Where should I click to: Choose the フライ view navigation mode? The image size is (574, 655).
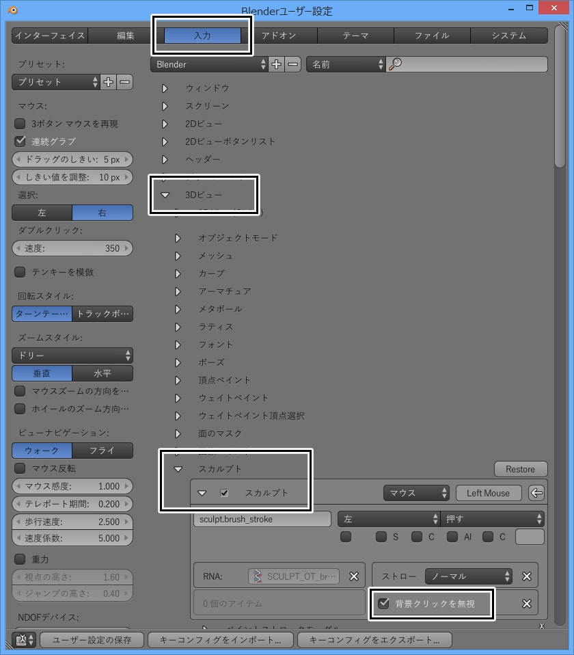[102, 451]
